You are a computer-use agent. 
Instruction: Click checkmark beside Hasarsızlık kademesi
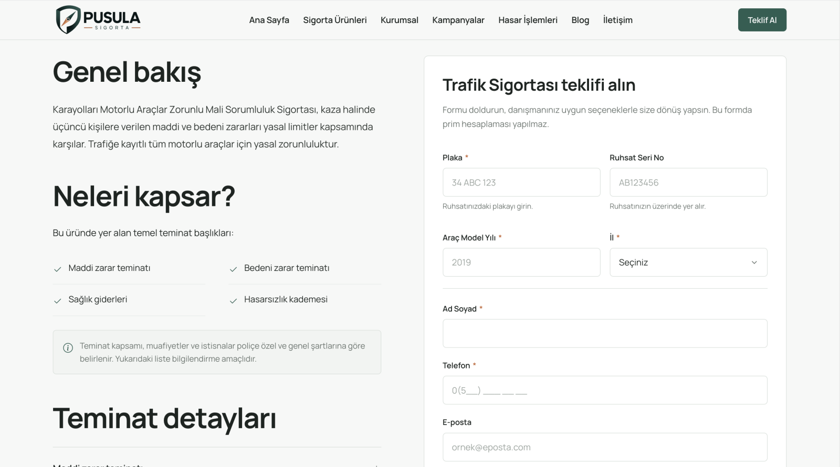coord(233,301)
